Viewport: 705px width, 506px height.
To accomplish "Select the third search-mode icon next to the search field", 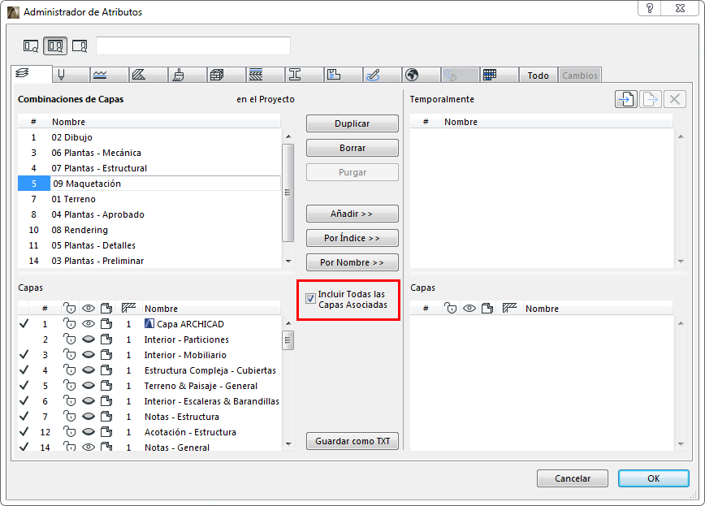I will tap(80, 45).
